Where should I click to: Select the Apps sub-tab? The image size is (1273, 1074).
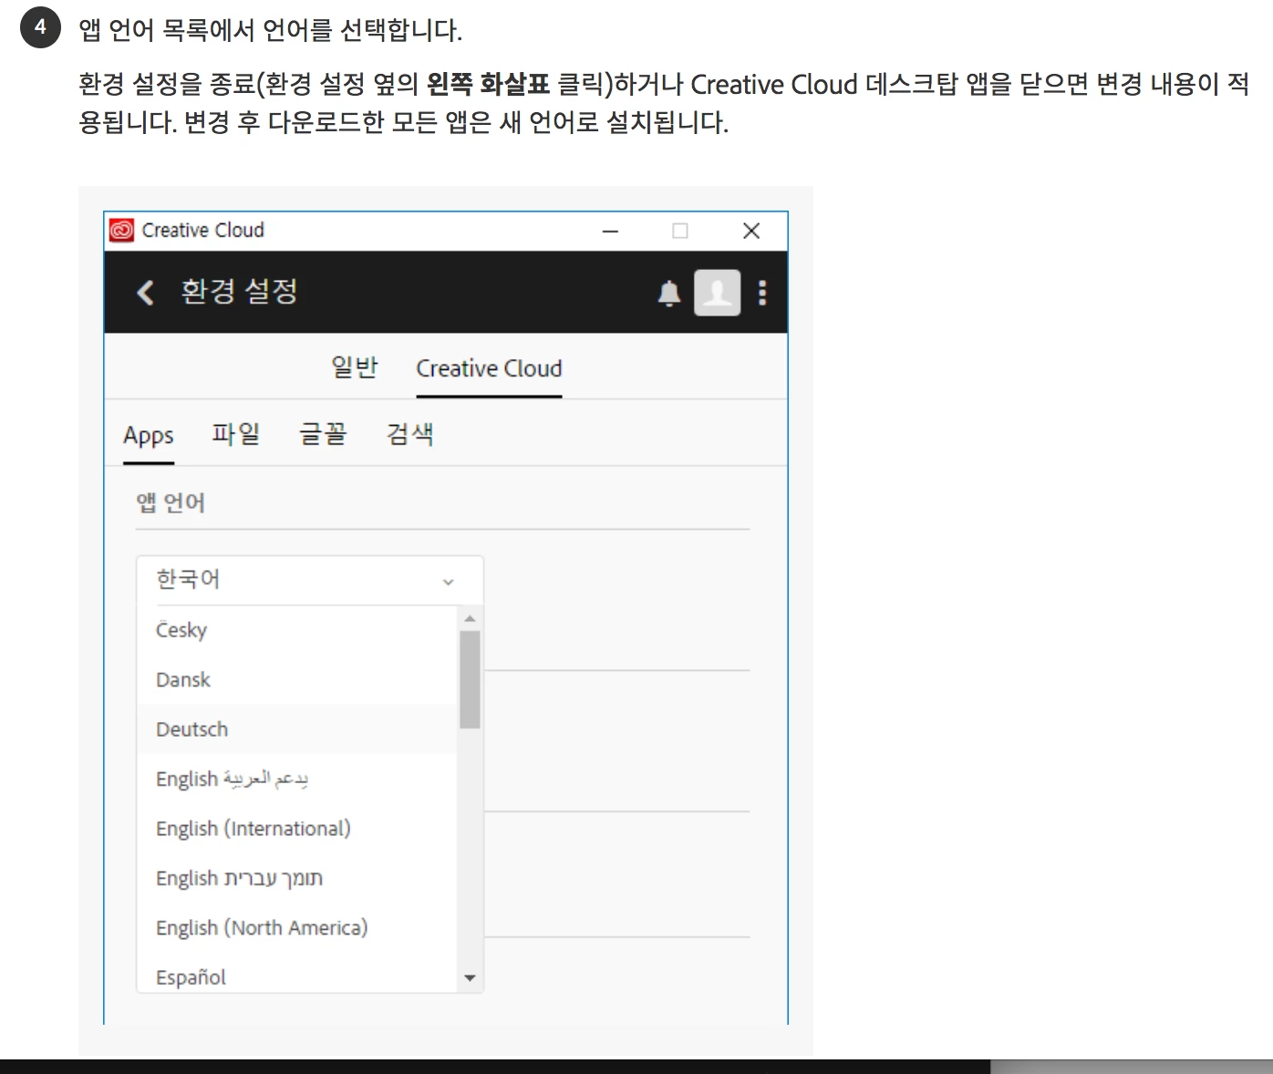point(149,436)
